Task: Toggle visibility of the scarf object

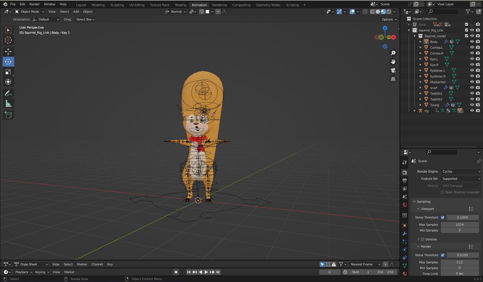Action: [x=472, y=88]
